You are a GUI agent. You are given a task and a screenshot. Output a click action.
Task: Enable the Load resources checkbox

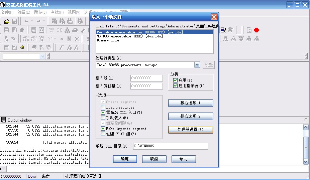point(103,107)
